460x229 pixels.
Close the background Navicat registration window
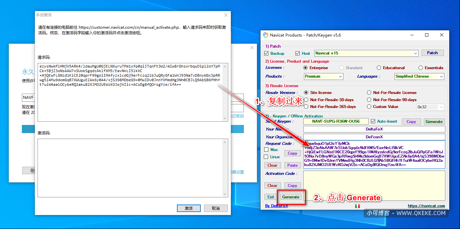(252, 48)
